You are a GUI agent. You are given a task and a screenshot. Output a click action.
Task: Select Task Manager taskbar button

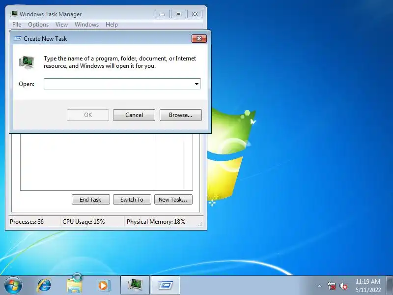click(x=135, y=285)
